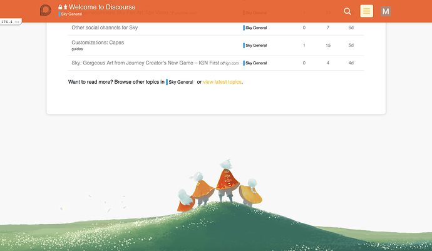Click replies count 1 in Customizations row
432x251 pixels.
click(x=304, y=45)
